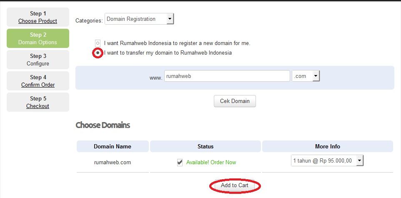
Task: Go to Step 1 Choose Product
Action: click(x=38, y=17)
